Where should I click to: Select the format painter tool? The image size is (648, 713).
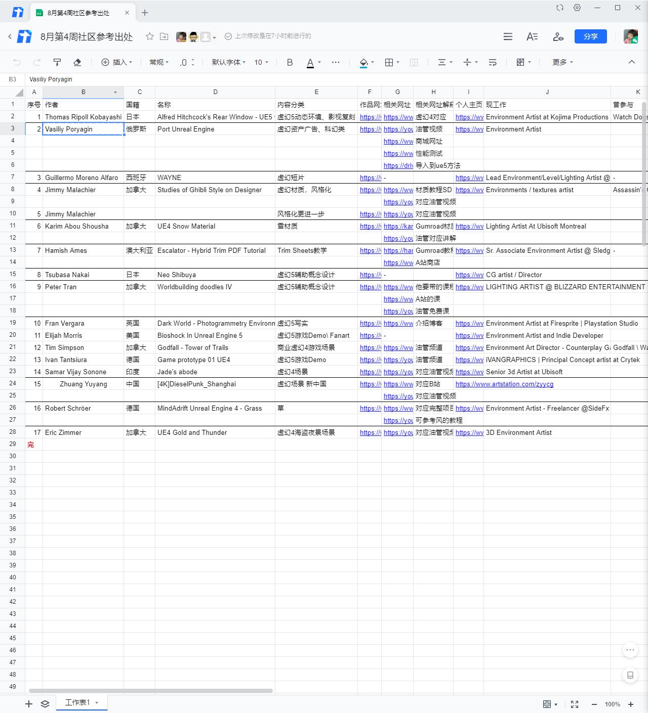click(57, 62)
